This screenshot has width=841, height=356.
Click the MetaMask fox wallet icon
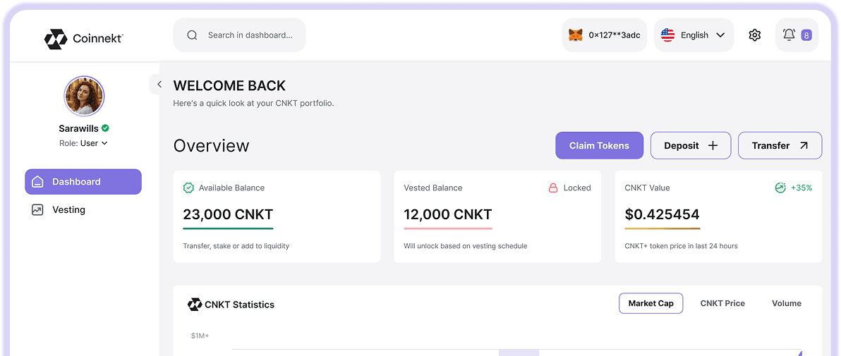click(x=576, y=35)
